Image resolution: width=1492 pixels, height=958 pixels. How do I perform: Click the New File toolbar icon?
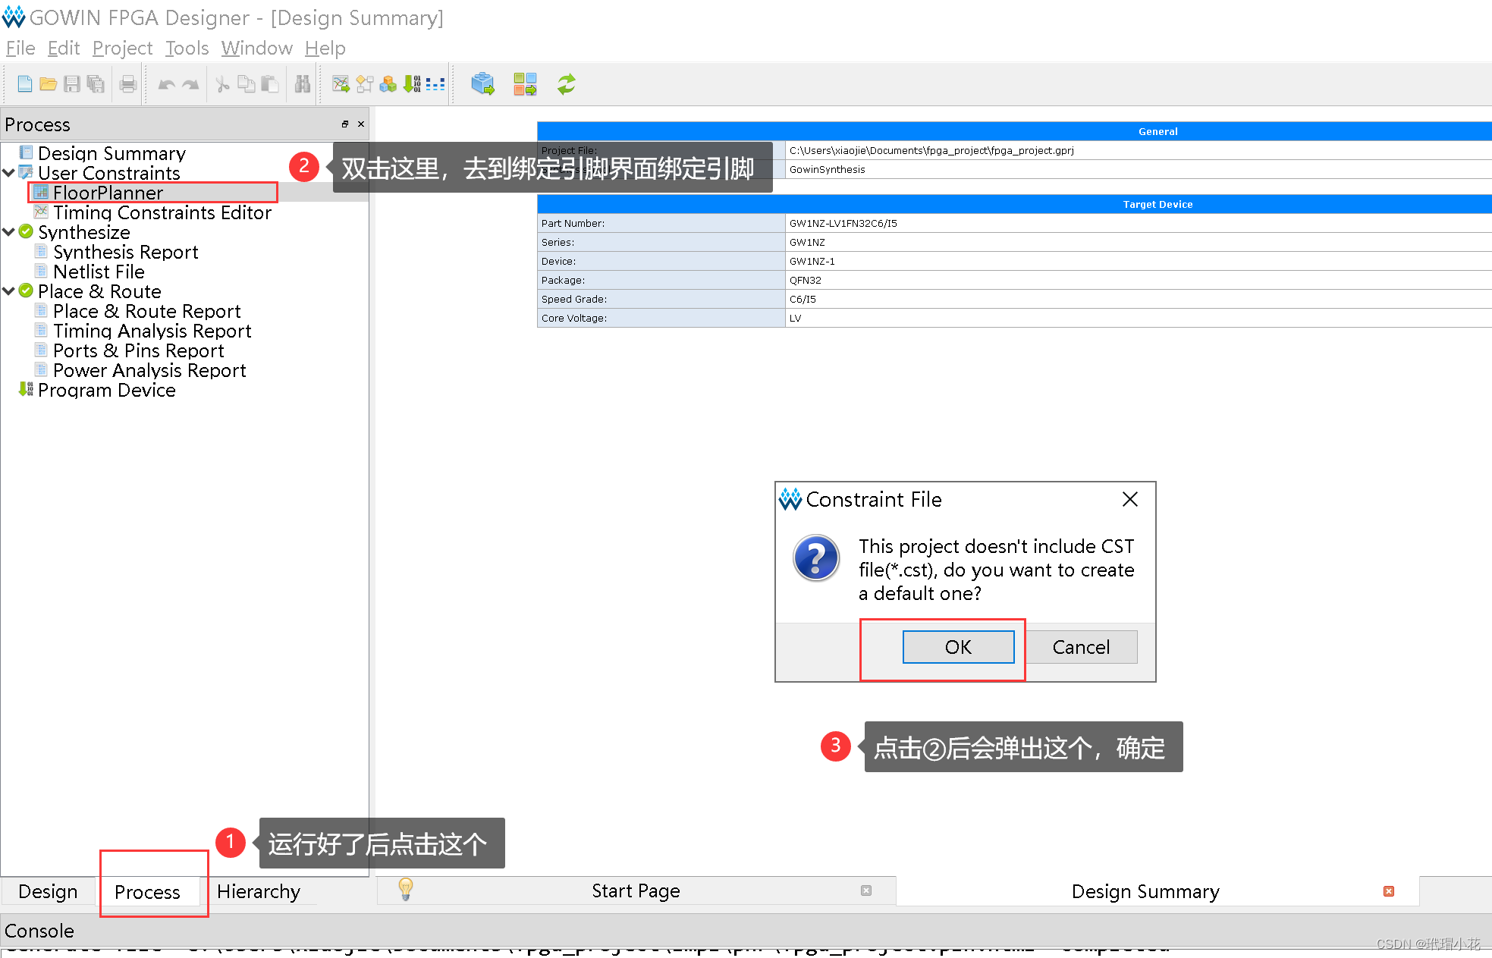point(24,84)
